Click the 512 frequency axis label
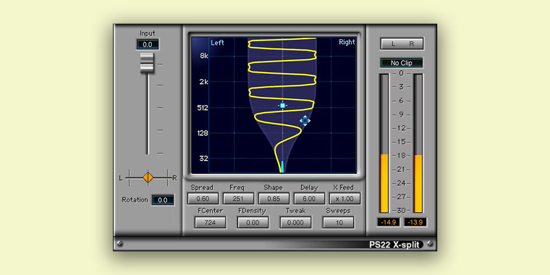550x275 pixels. [x=202, y=108]
